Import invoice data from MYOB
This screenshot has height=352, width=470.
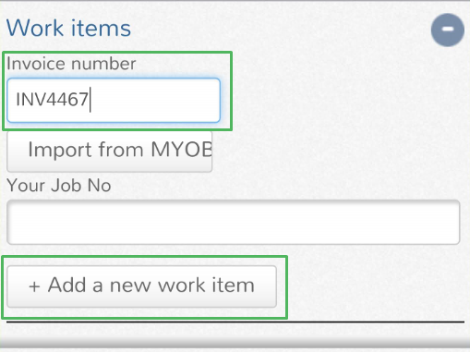[109, 152]
